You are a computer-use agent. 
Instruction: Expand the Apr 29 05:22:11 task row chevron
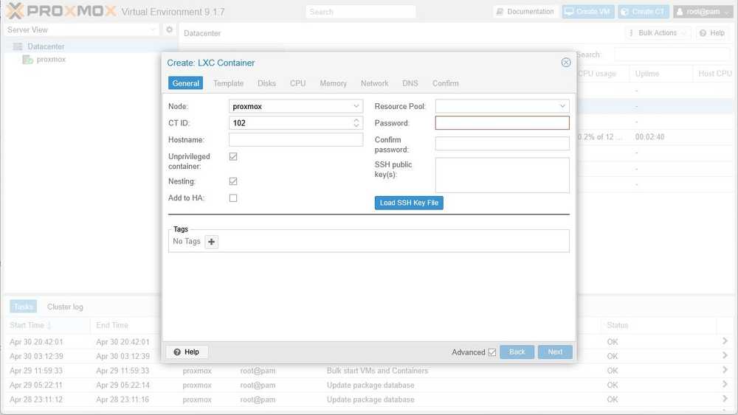click(x=725, y=385)
